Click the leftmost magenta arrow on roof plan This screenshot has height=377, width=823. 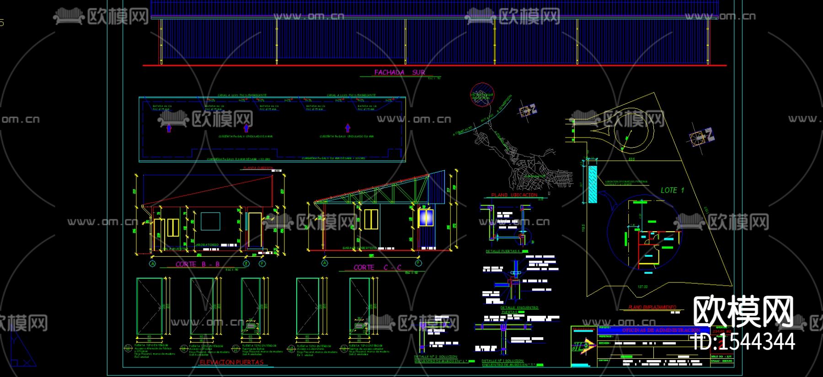(169, 128)
